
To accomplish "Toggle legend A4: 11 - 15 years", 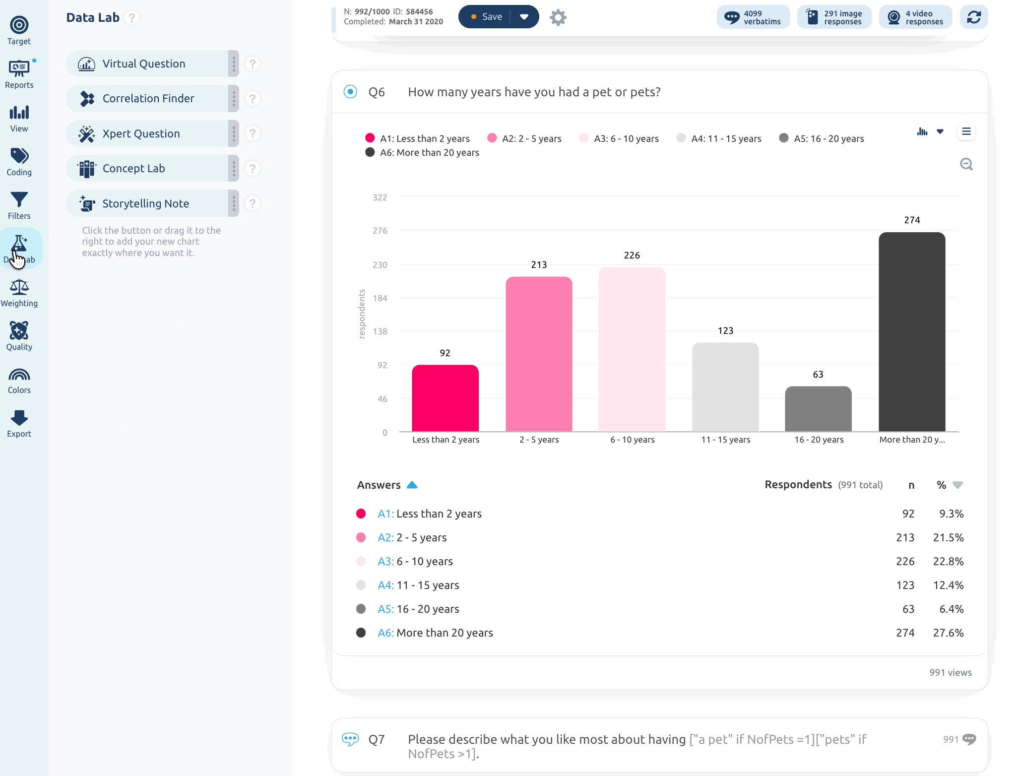I will coord(719,138).
